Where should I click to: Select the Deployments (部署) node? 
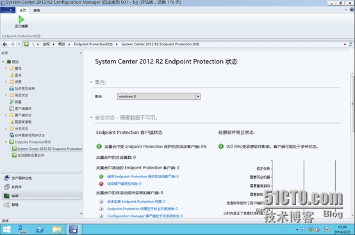pos(15,102)
